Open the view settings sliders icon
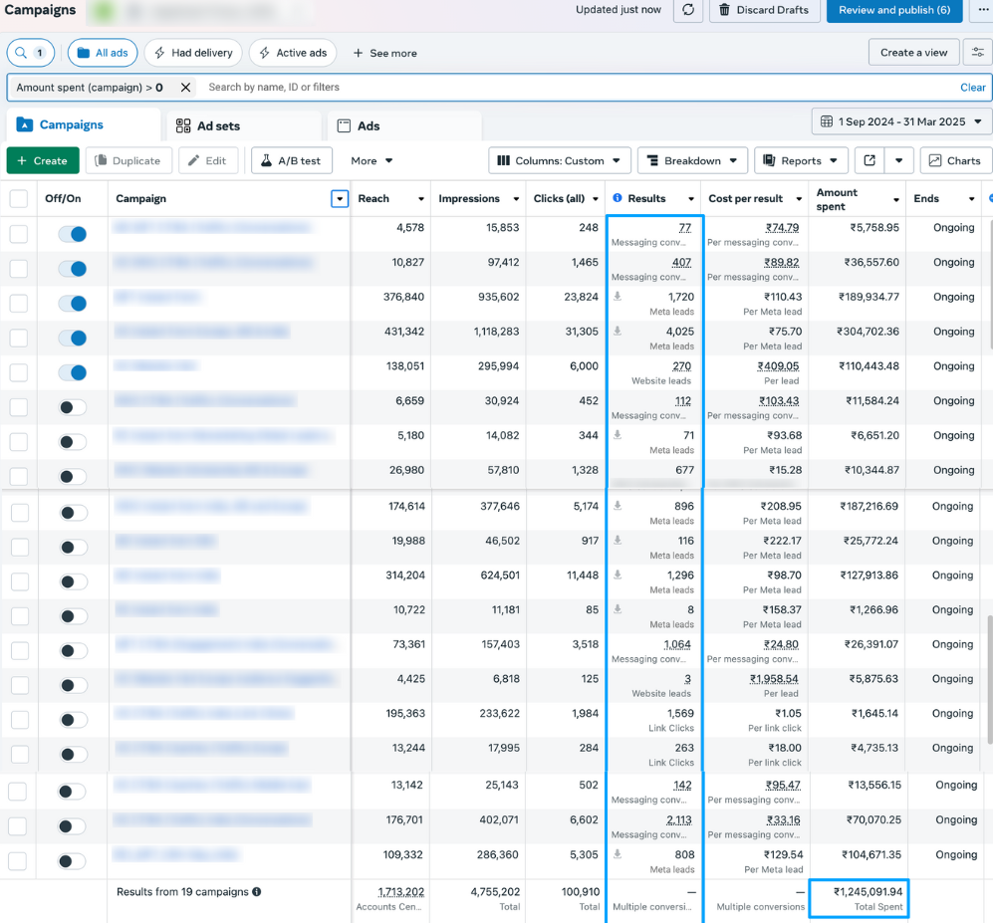This screenshot has height=923, width=993. click(978, 53)
